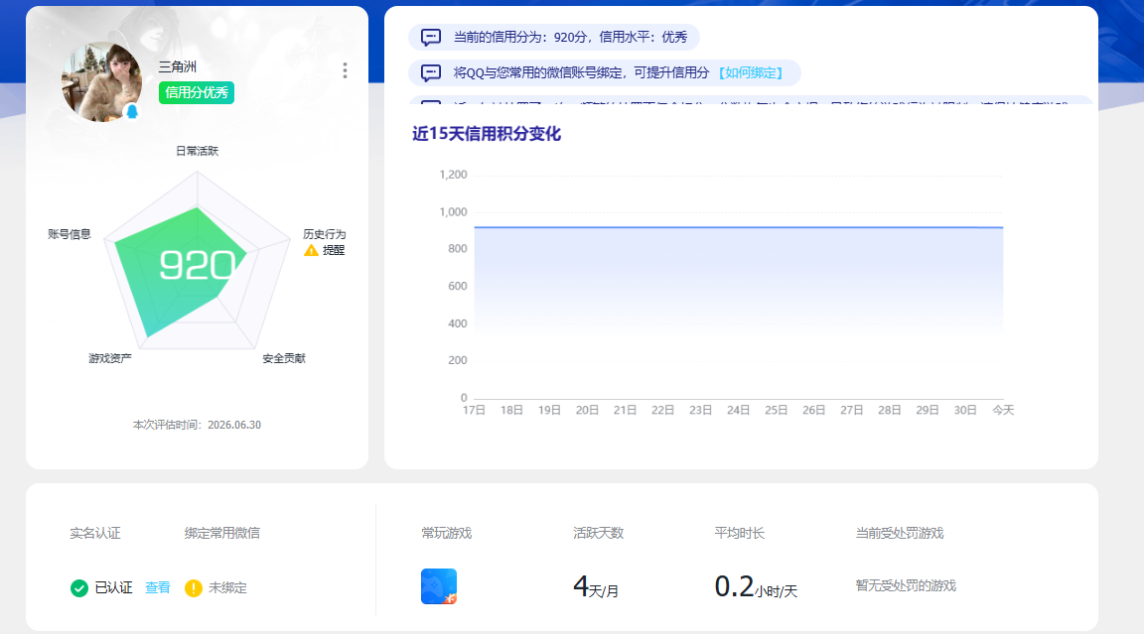Screen dimensions: 1144x634
Task: Click the 常玩游戏 heading
Action: click(x=447, y=534)
